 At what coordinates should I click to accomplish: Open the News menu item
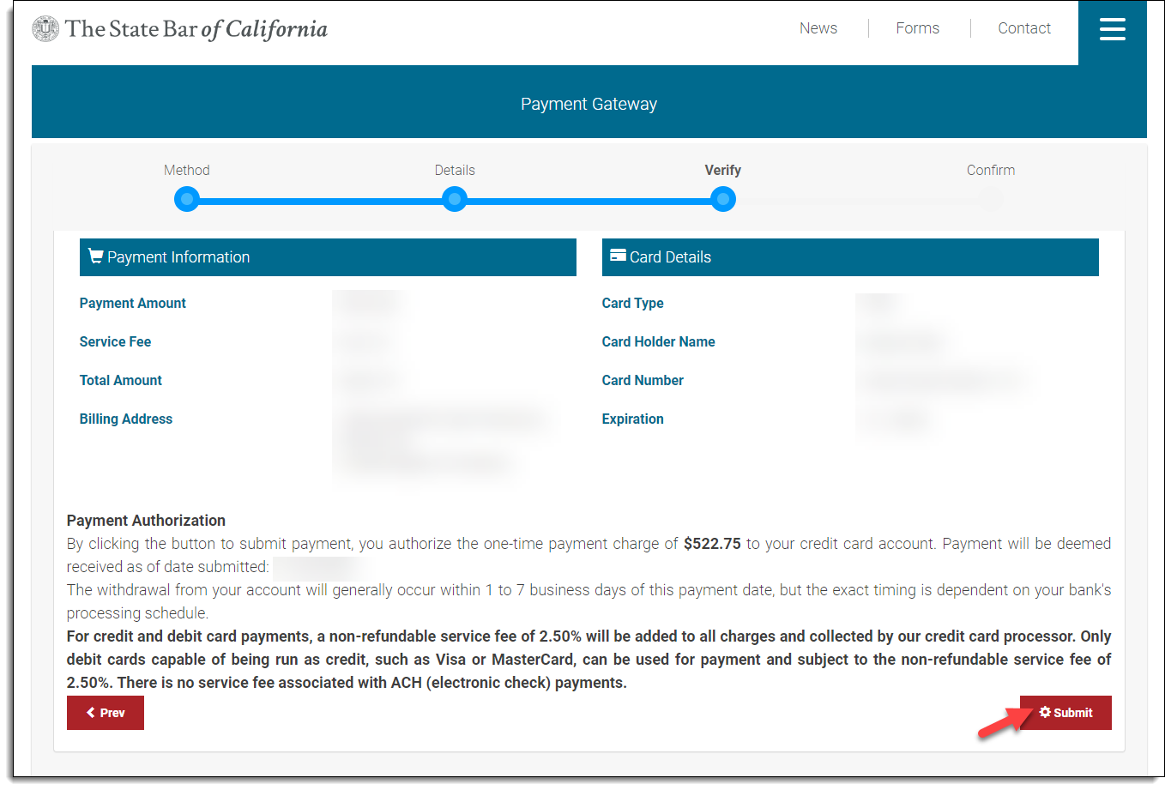818,28
